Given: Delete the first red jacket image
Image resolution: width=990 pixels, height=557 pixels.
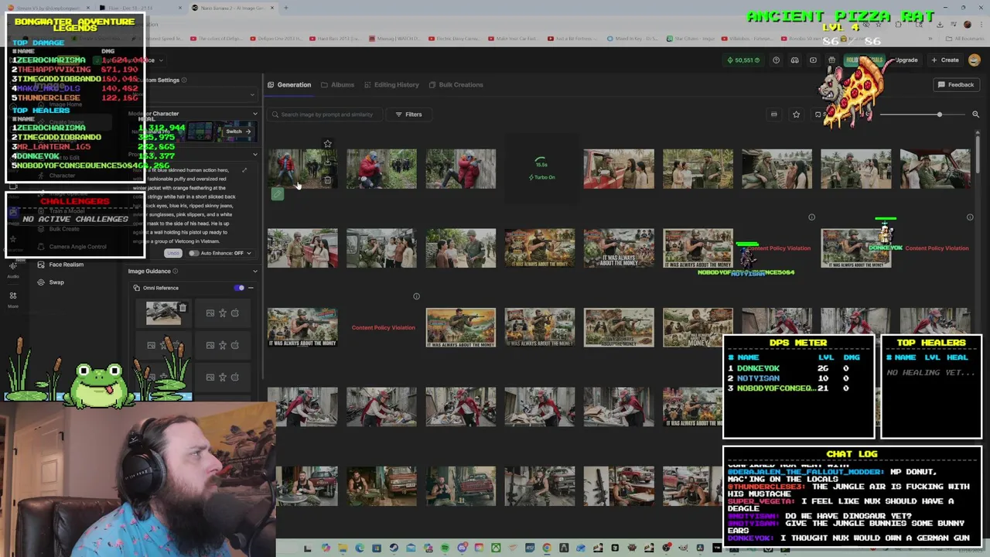Looking at the screenshot, I should point(327,180).
